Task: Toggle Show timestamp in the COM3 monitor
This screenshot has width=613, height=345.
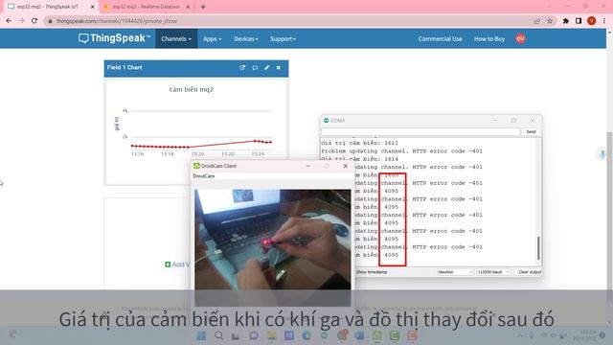Action: point(371,272)
